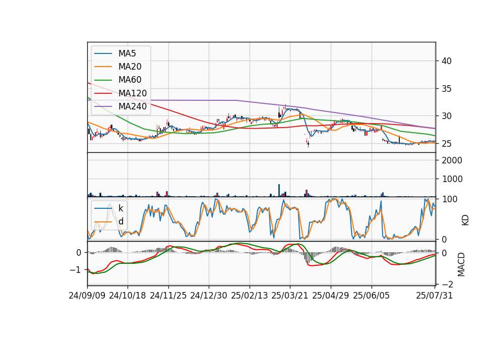Click the 35 price axis tick label
This screenshot has height=348, width=484.
pyautogui.click(x=447, y=89)
